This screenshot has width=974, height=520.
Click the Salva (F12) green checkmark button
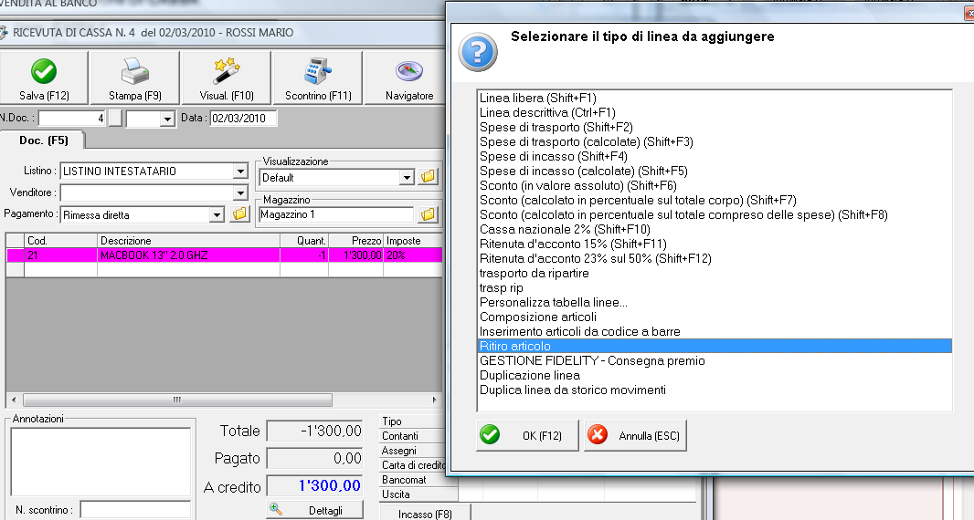pyautogui.click(x=44, y=78)
